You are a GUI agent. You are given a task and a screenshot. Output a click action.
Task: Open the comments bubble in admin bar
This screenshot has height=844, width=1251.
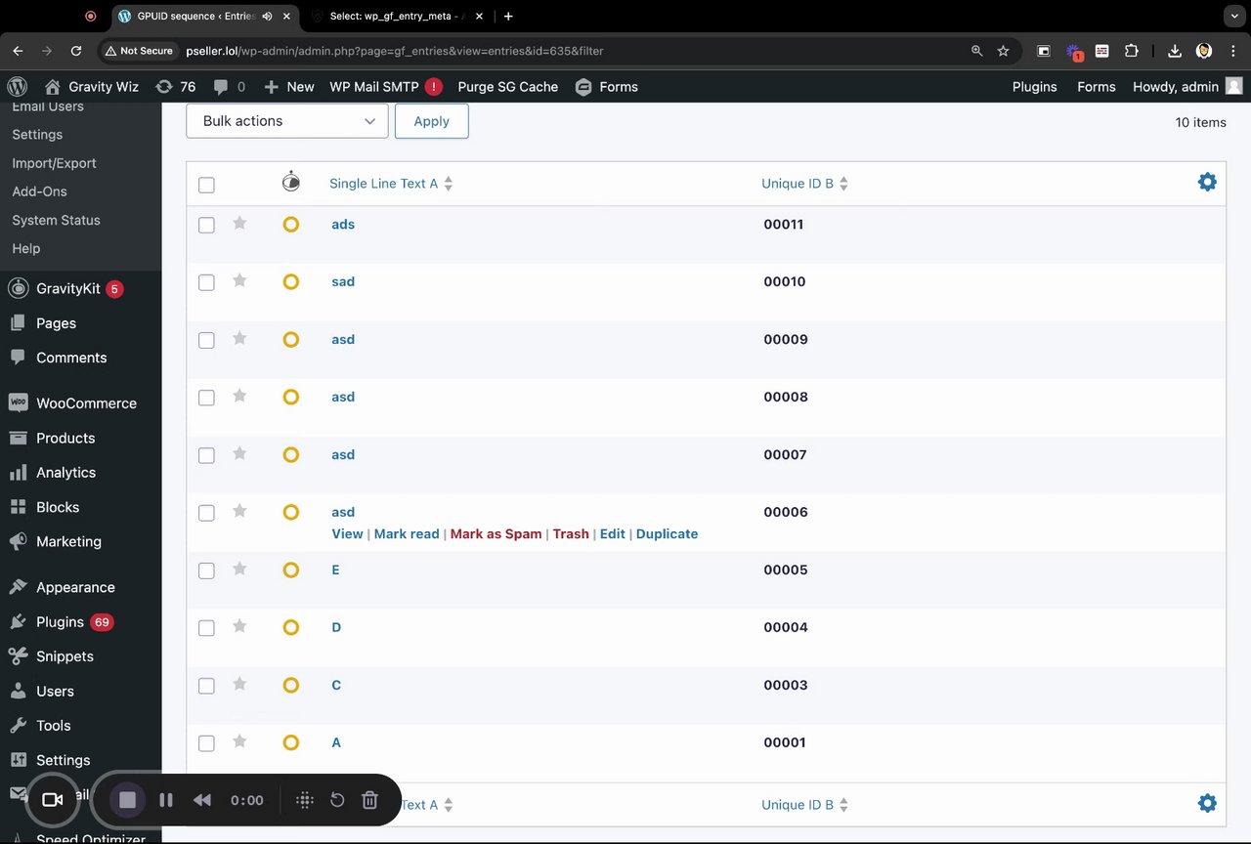[x=230, y=87]
